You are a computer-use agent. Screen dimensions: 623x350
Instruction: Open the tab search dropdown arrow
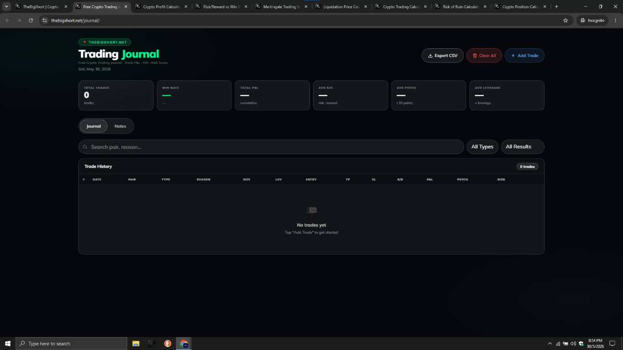coord(6,7)
